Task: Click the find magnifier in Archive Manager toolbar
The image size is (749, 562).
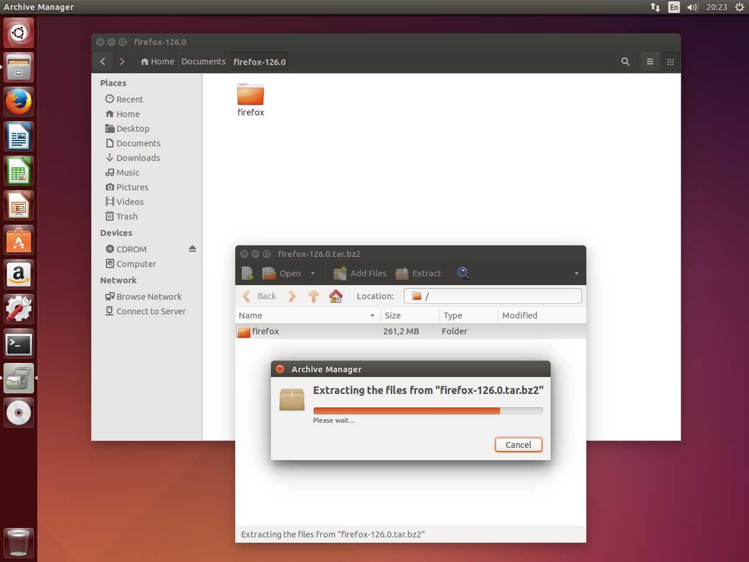Action: click(463, 273)
